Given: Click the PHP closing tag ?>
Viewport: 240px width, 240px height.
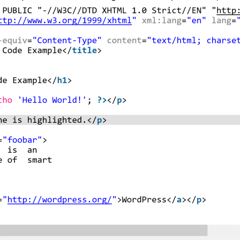Looking at the screenshot, I should tap(102, 100).
